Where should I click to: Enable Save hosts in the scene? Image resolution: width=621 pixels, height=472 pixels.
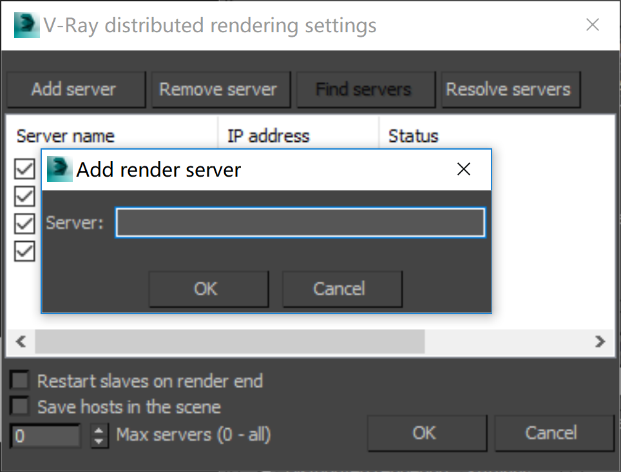point(19,406)
